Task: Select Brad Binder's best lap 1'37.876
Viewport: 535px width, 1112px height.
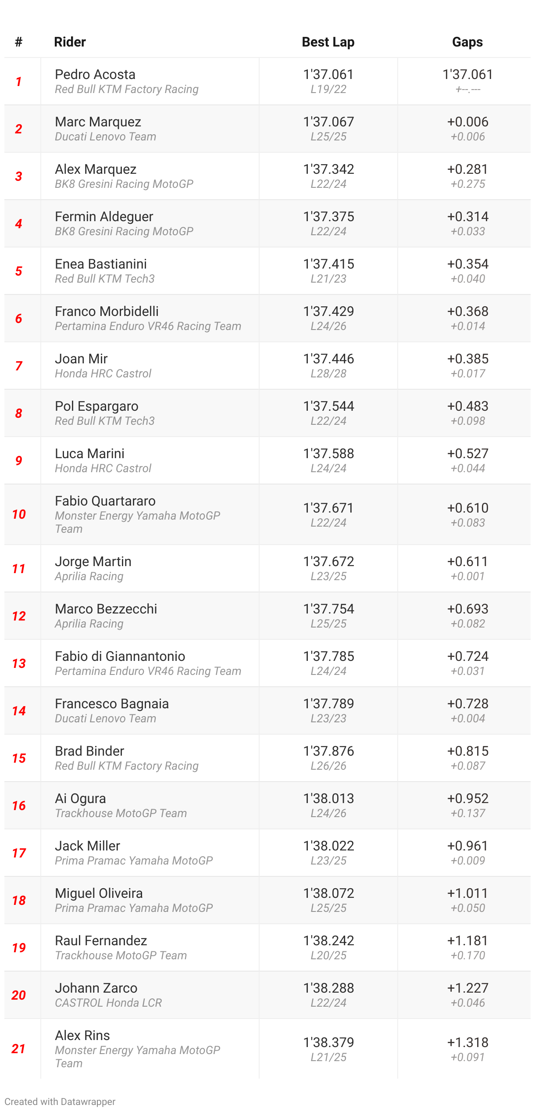Action: [328, 751]
